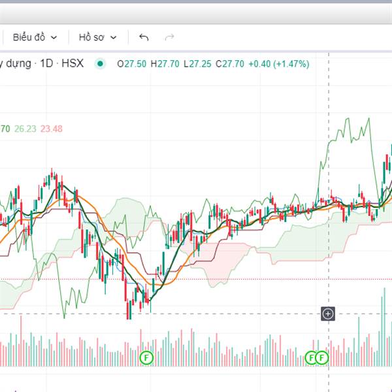Click the first F marker of the adjacent pair
This screenshot has width=392, height=392.
[x=311, y=358]
